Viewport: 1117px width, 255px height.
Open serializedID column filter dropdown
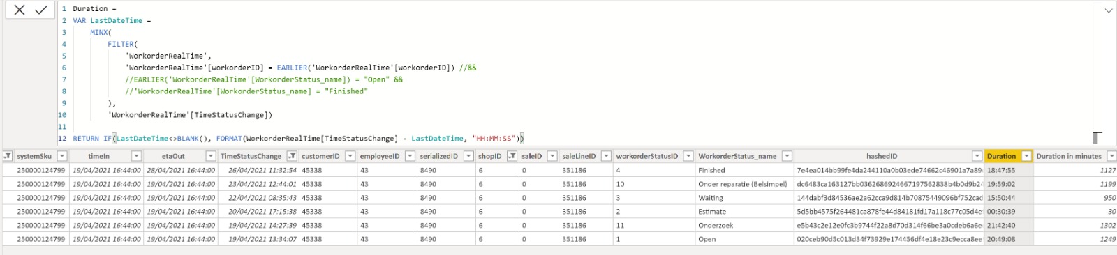(469, 156)
